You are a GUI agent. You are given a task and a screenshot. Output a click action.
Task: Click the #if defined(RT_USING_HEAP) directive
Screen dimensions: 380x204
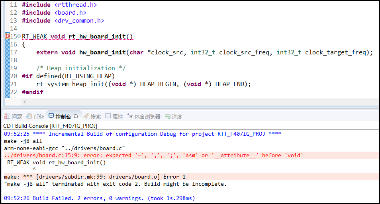pos(69,76)
